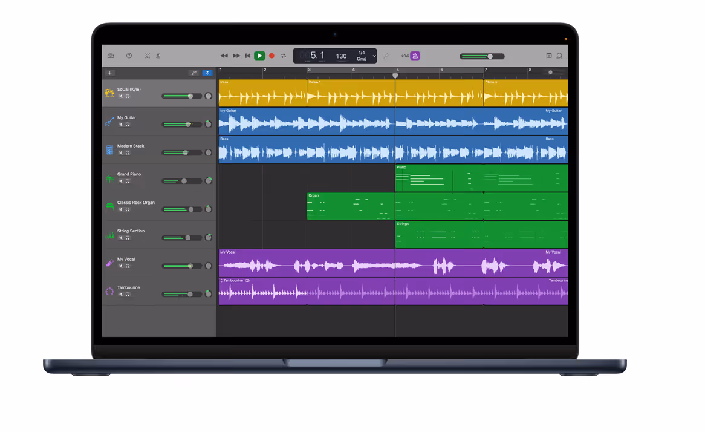Image resolution: width=705 pixels, height=432 pixels.
Task: Click the Grand Piano pan knob
Action: pyautogui.click(x=208, y=181)
